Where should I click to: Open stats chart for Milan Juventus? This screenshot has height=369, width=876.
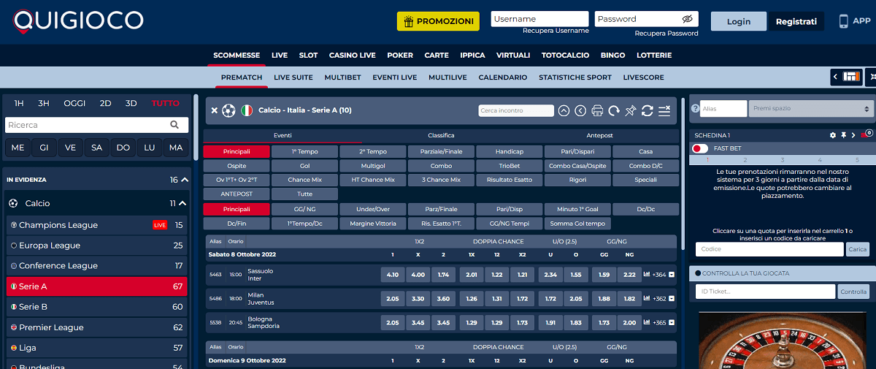pos(647,298)
